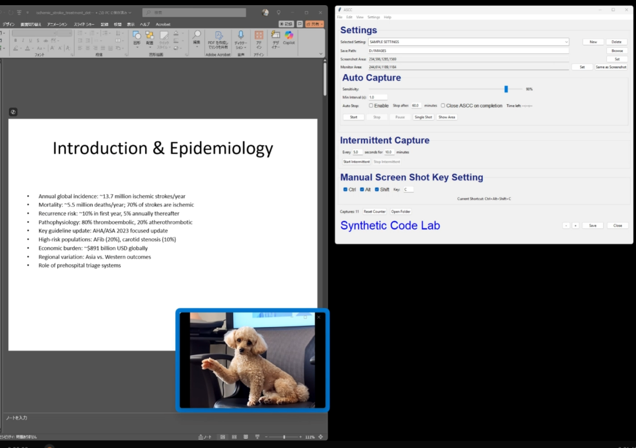Viewport: 636px width, 448px height.
Task: Click the Add-ins icon
Action: (x=259, y=39)
